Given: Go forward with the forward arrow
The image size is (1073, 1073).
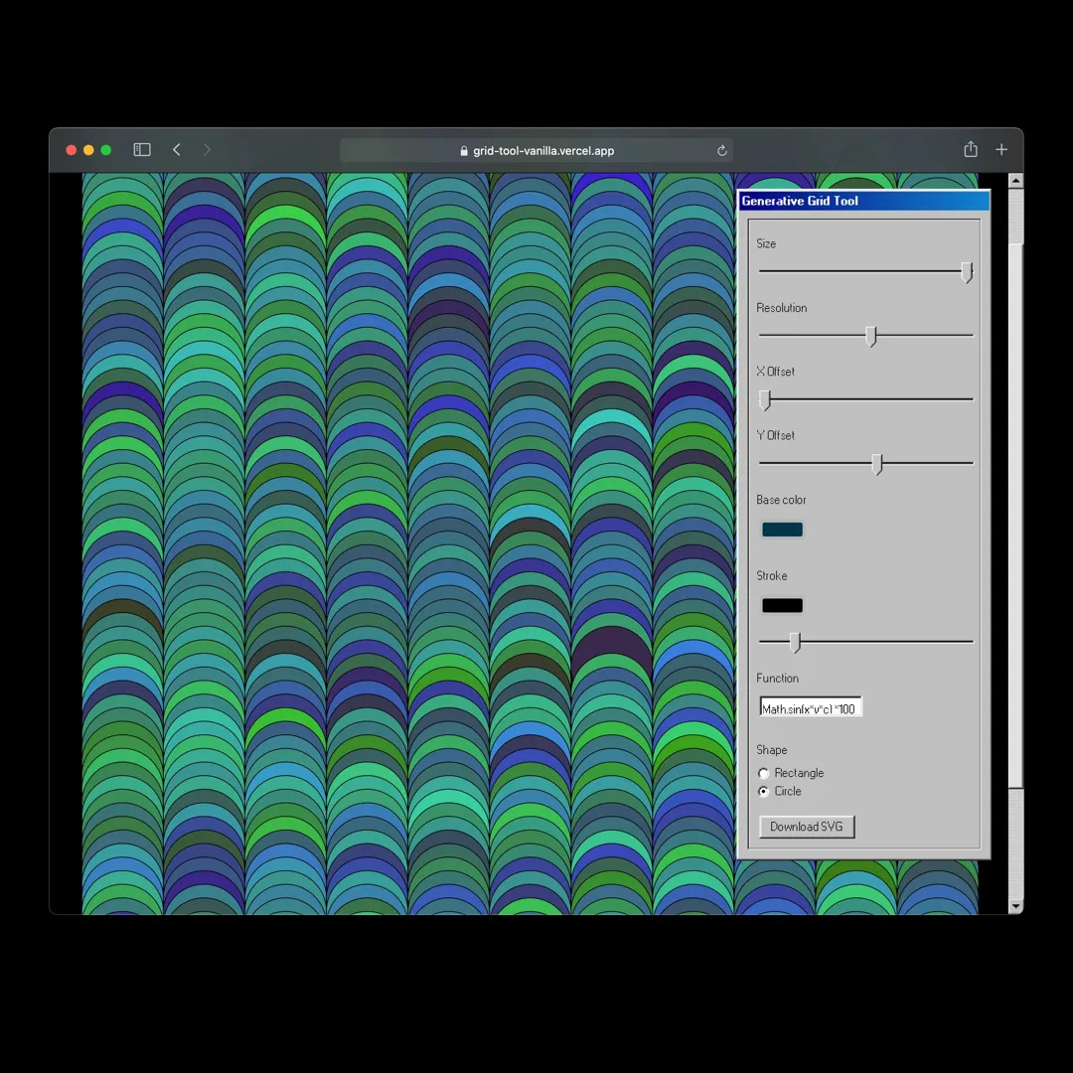Looking at the screenshot, I should pos(207,150).
